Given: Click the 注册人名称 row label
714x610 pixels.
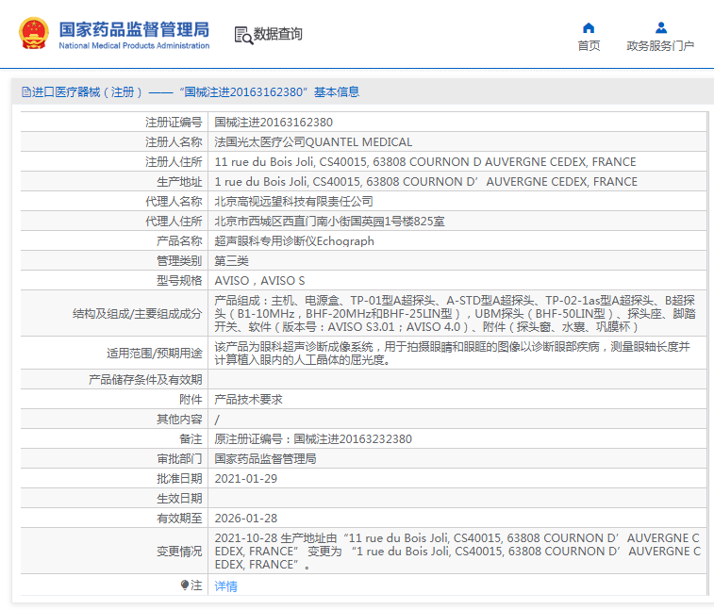Looking at the screenshot, I should click(174, 142).
